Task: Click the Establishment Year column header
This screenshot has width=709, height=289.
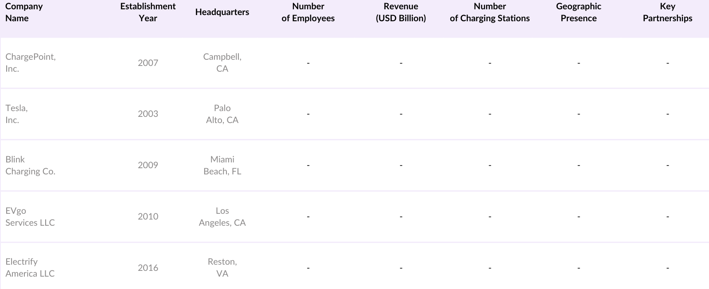Action: [148, 12]
